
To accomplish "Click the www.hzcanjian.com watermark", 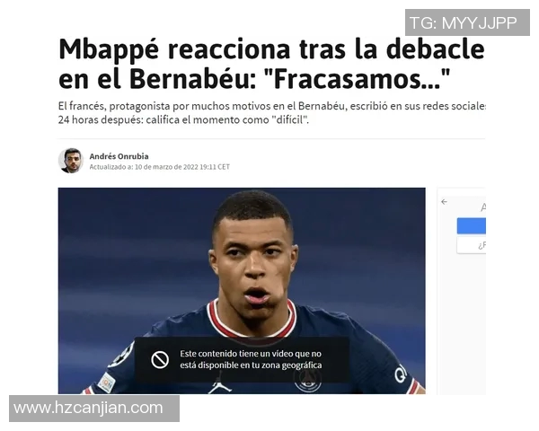I will 94,409.
